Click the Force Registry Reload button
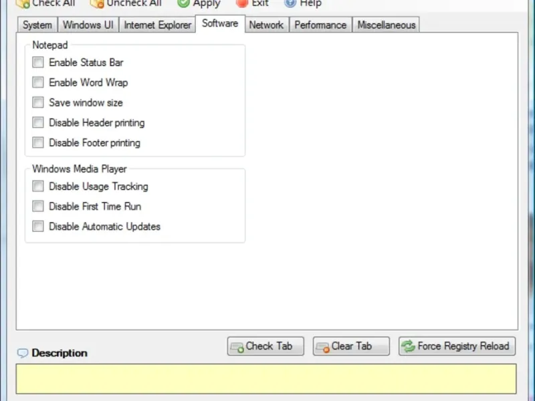The height and width of the screenshot is (401, 535). (x=457, y=346)
